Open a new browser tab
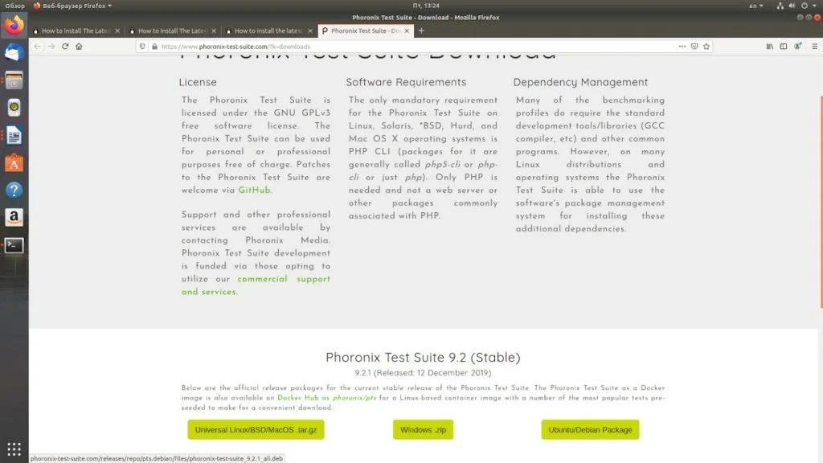The image size is (823, 463). point(421,31)
